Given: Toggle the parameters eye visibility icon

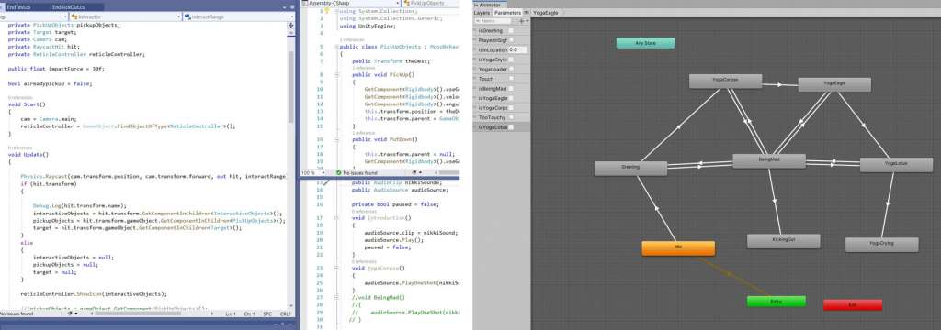Looking at the screenshot, I should pyautogui.click(x=527, y=12).
